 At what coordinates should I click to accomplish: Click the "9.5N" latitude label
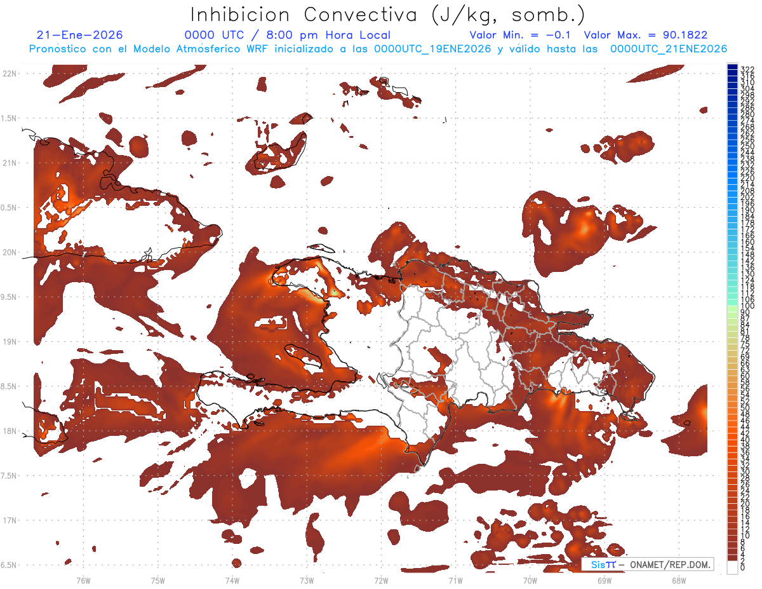tap(10, 297)
